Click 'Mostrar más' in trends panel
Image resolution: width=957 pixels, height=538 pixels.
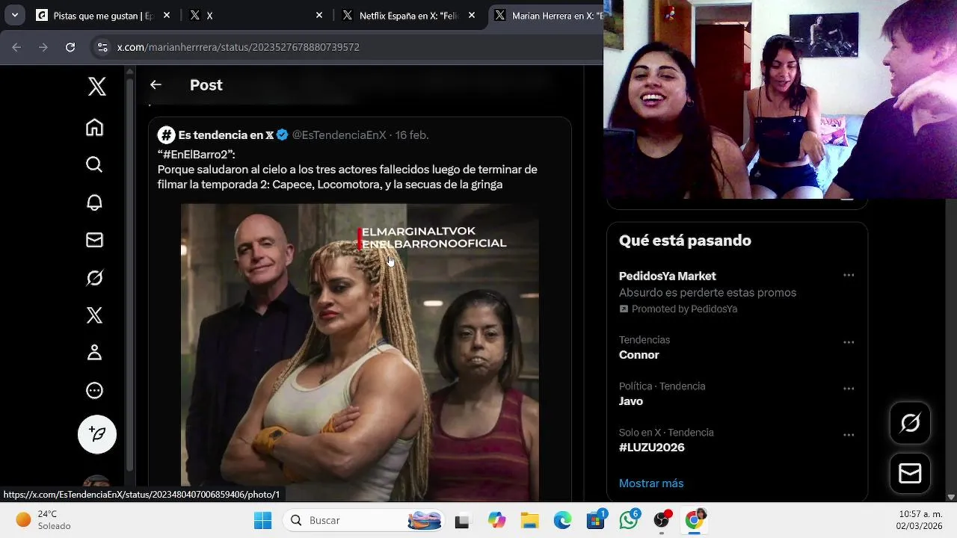click(651, 483)
